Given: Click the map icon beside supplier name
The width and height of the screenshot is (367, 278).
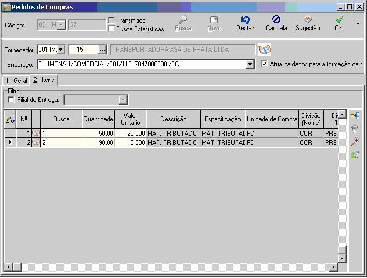Looking at the screenshot, I should (x=264, y=50).
